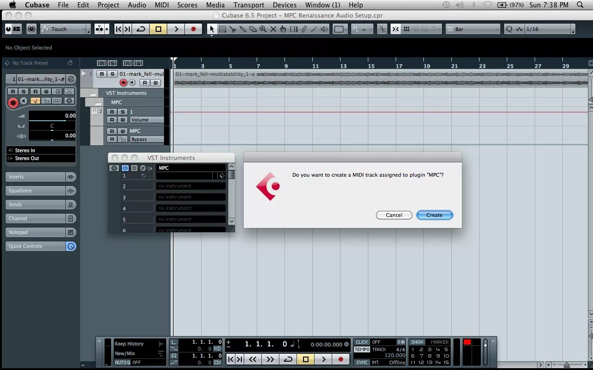
Task: Click toolbar Record button
Action: (x=193, y=29)
